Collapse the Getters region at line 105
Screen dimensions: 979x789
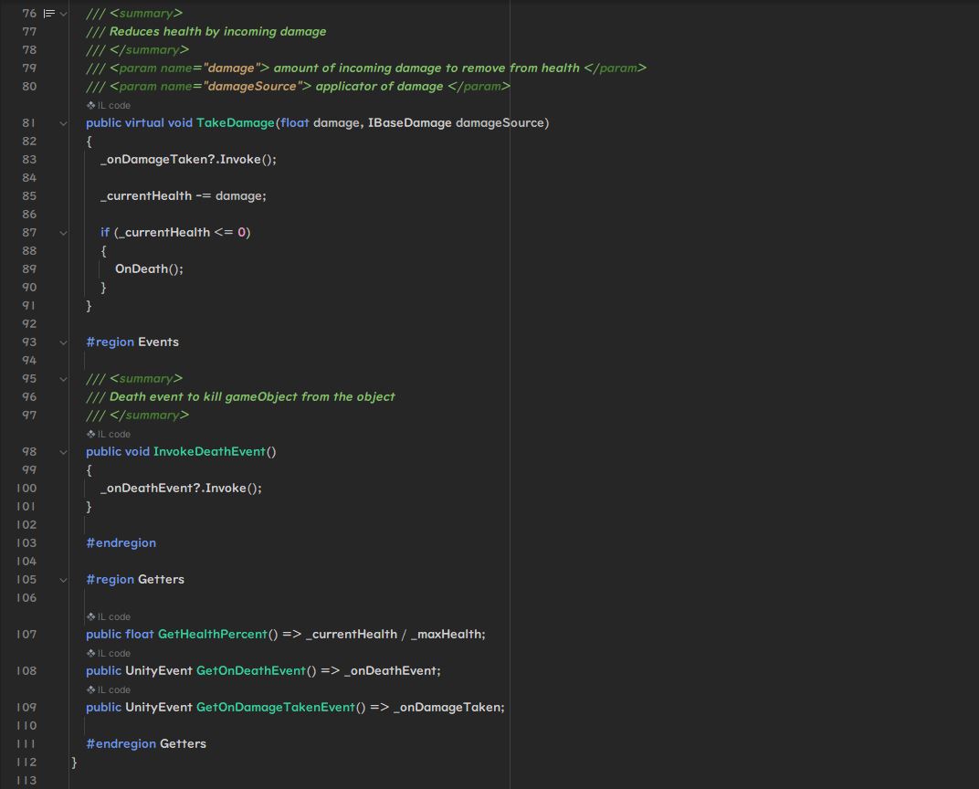63,580
